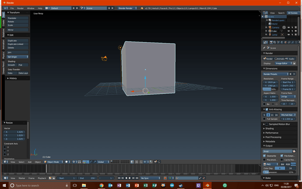Expand the Performance panel

pos(271,133)
